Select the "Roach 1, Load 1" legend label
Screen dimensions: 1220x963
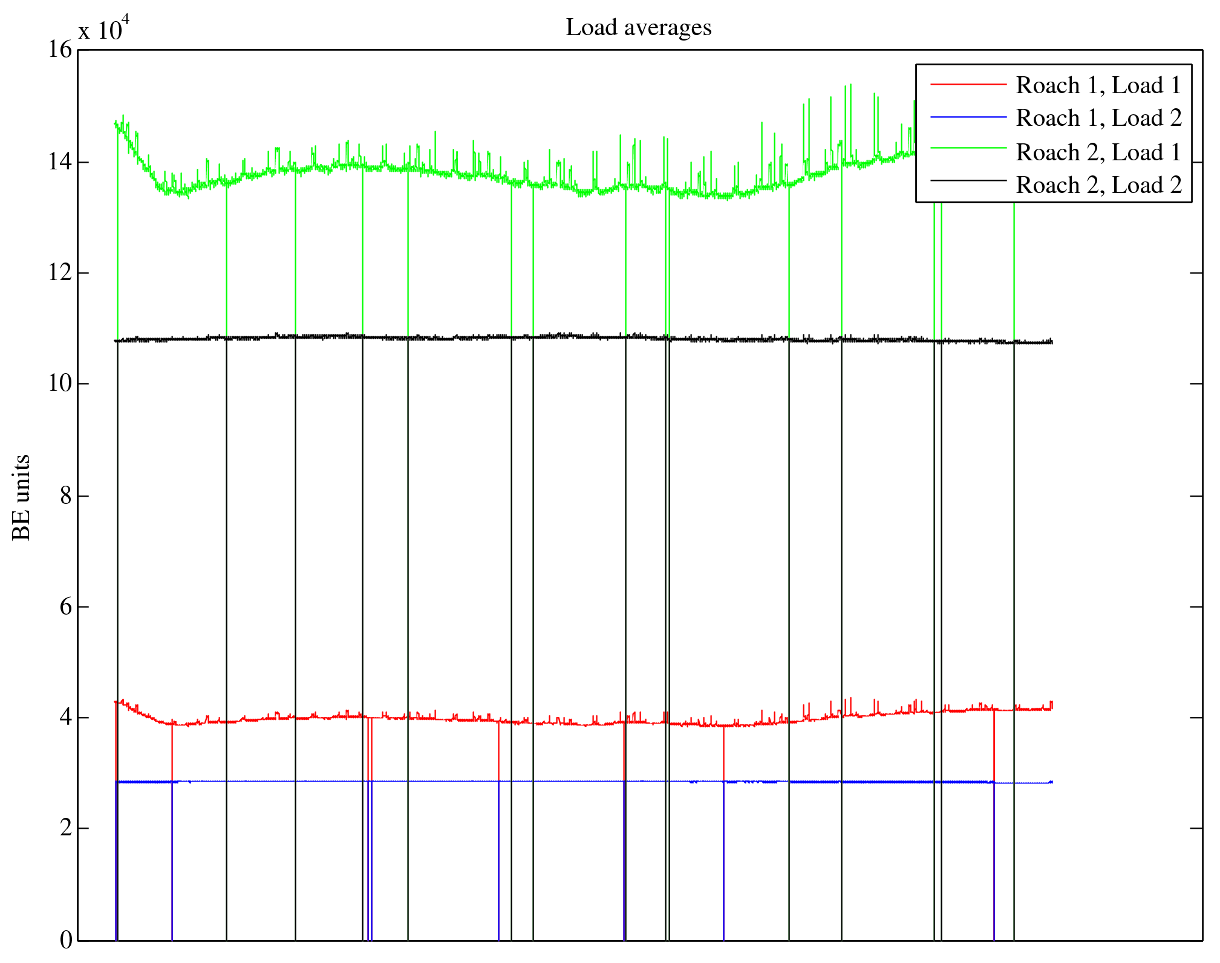click(x=1098, y=85)
